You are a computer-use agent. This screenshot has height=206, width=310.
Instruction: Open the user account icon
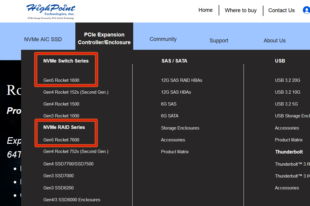tap(306, 10)
